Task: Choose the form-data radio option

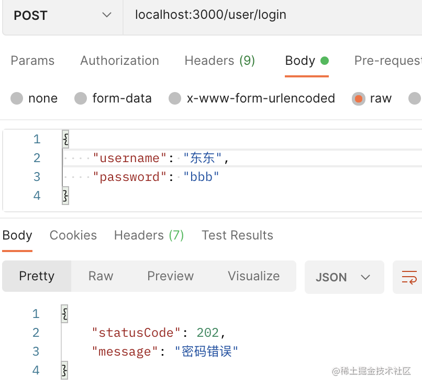Action: 81,98
